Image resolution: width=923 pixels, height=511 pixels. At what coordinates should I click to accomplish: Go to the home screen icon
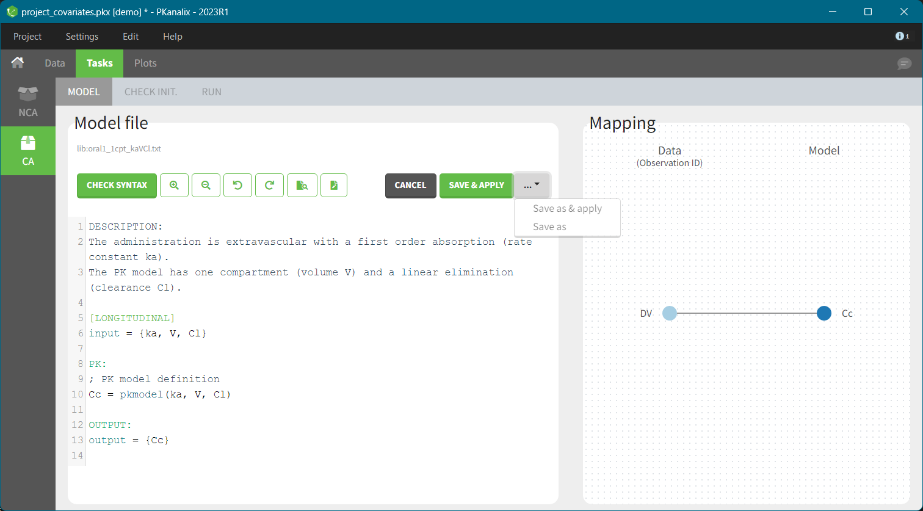click(x=18, y=63)
